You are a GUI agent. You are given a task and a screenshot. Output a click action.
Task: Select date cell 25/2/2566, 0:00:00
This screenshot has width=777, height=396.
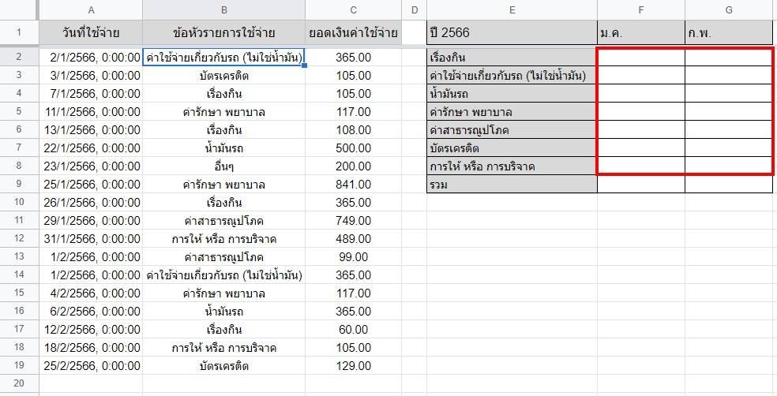tap(91, 366)
